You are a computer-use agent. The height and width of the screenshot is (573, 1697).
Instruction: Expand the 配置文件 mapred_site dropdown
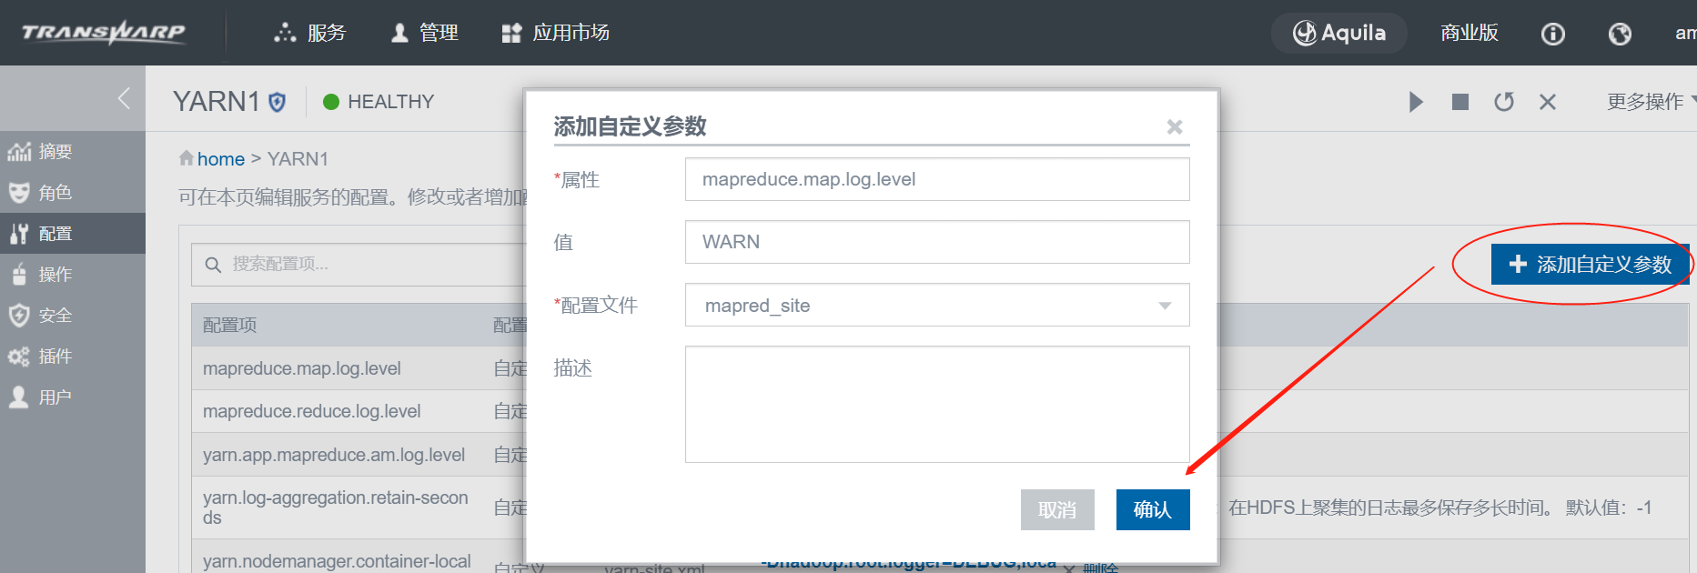click(x=1164, y=306)
